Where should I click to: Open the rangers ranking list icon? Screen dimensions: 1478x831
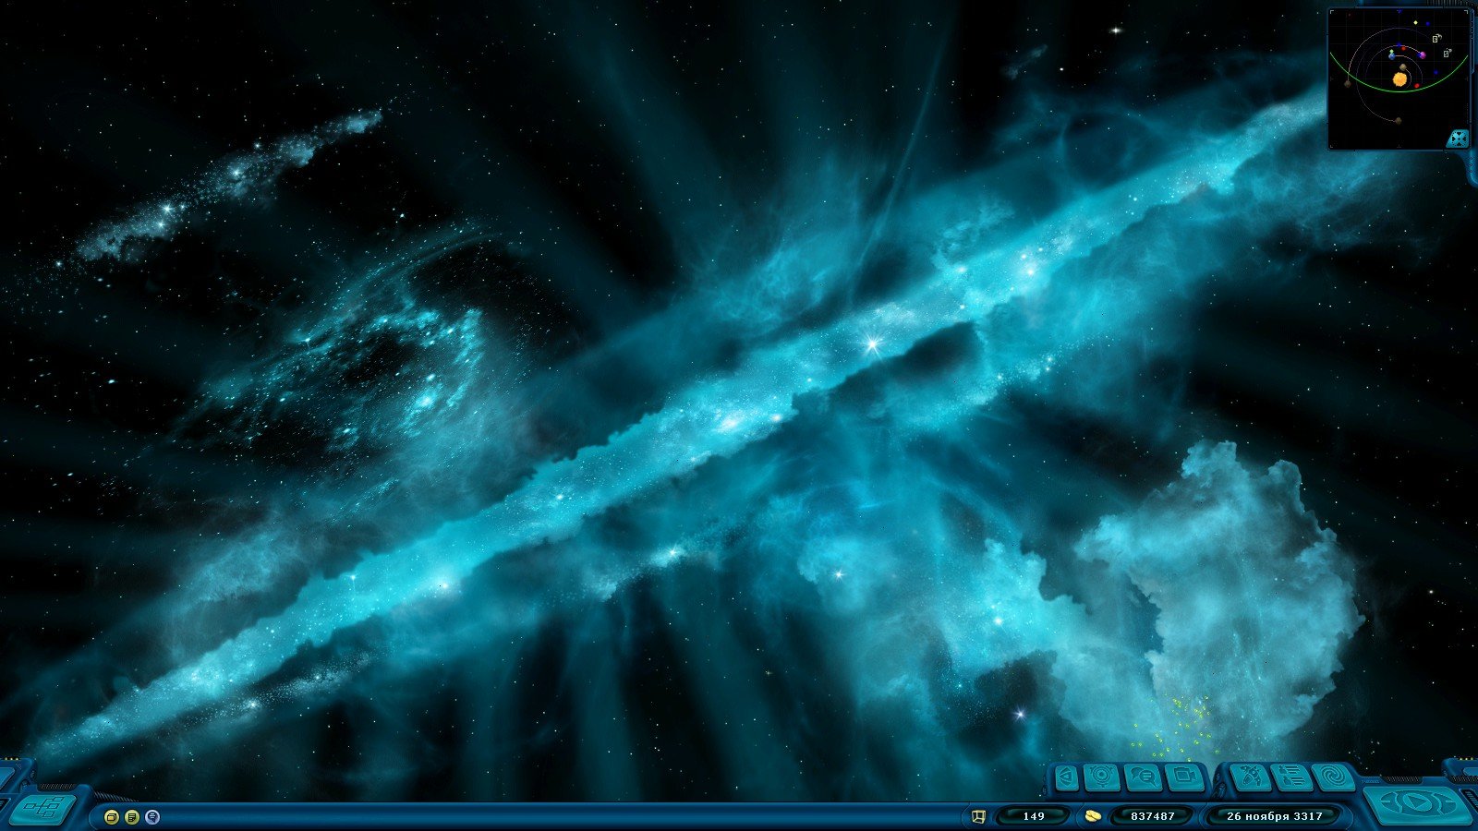coord(1291,777)
